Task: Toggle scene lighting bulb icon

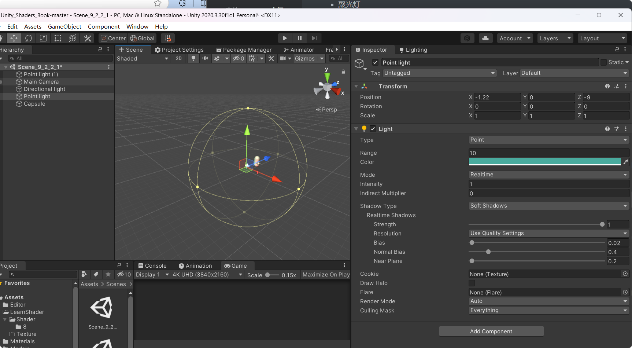Action: (193, 58)
